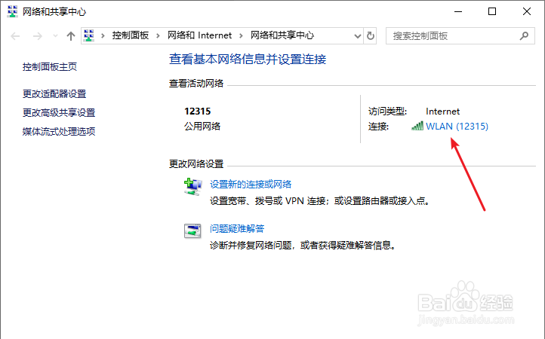Expand the chevron after 控制面板

(x=159, y=35)
